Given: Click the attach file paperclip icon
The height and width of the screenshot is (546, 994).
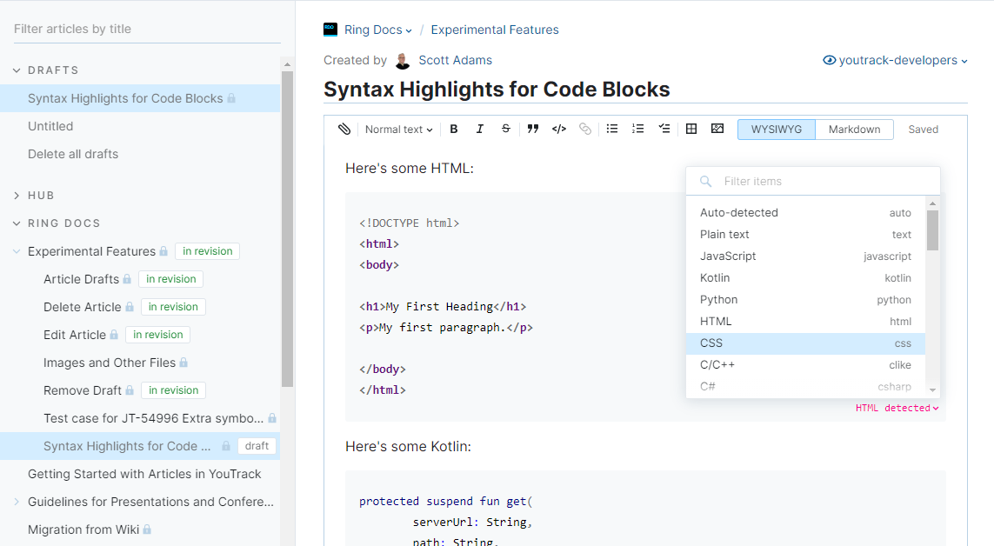Looking at the screenshot, I should coord(344,129).
